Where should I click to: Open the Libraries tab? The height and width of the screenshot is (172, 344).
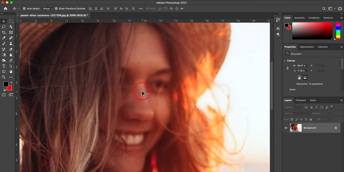point(322,47)
